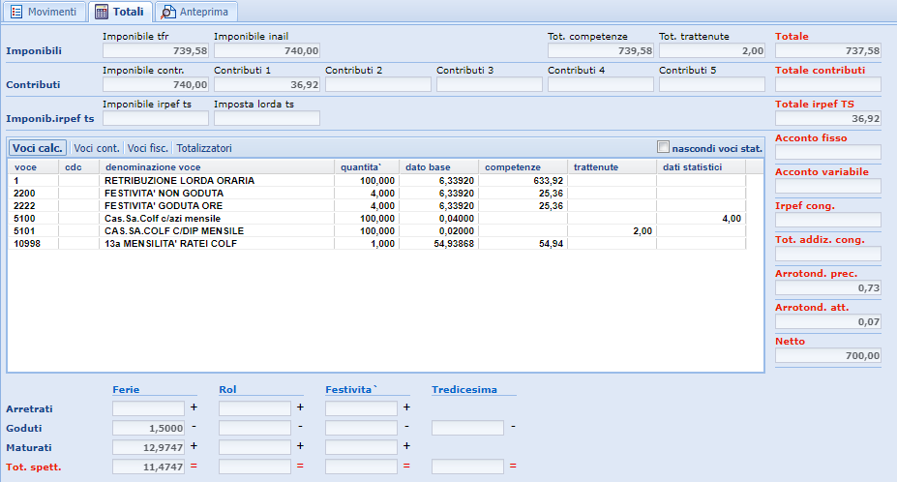Open the Voci fisc. sub-tab
The width and height of the screenshot is (897, 482).
(148, 148)
